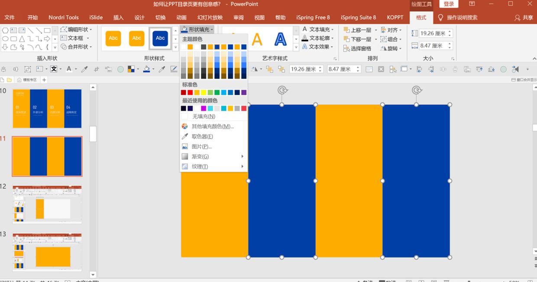Open the 文本效果 text effects dropdown
The image size is (537, 282).
318,47
